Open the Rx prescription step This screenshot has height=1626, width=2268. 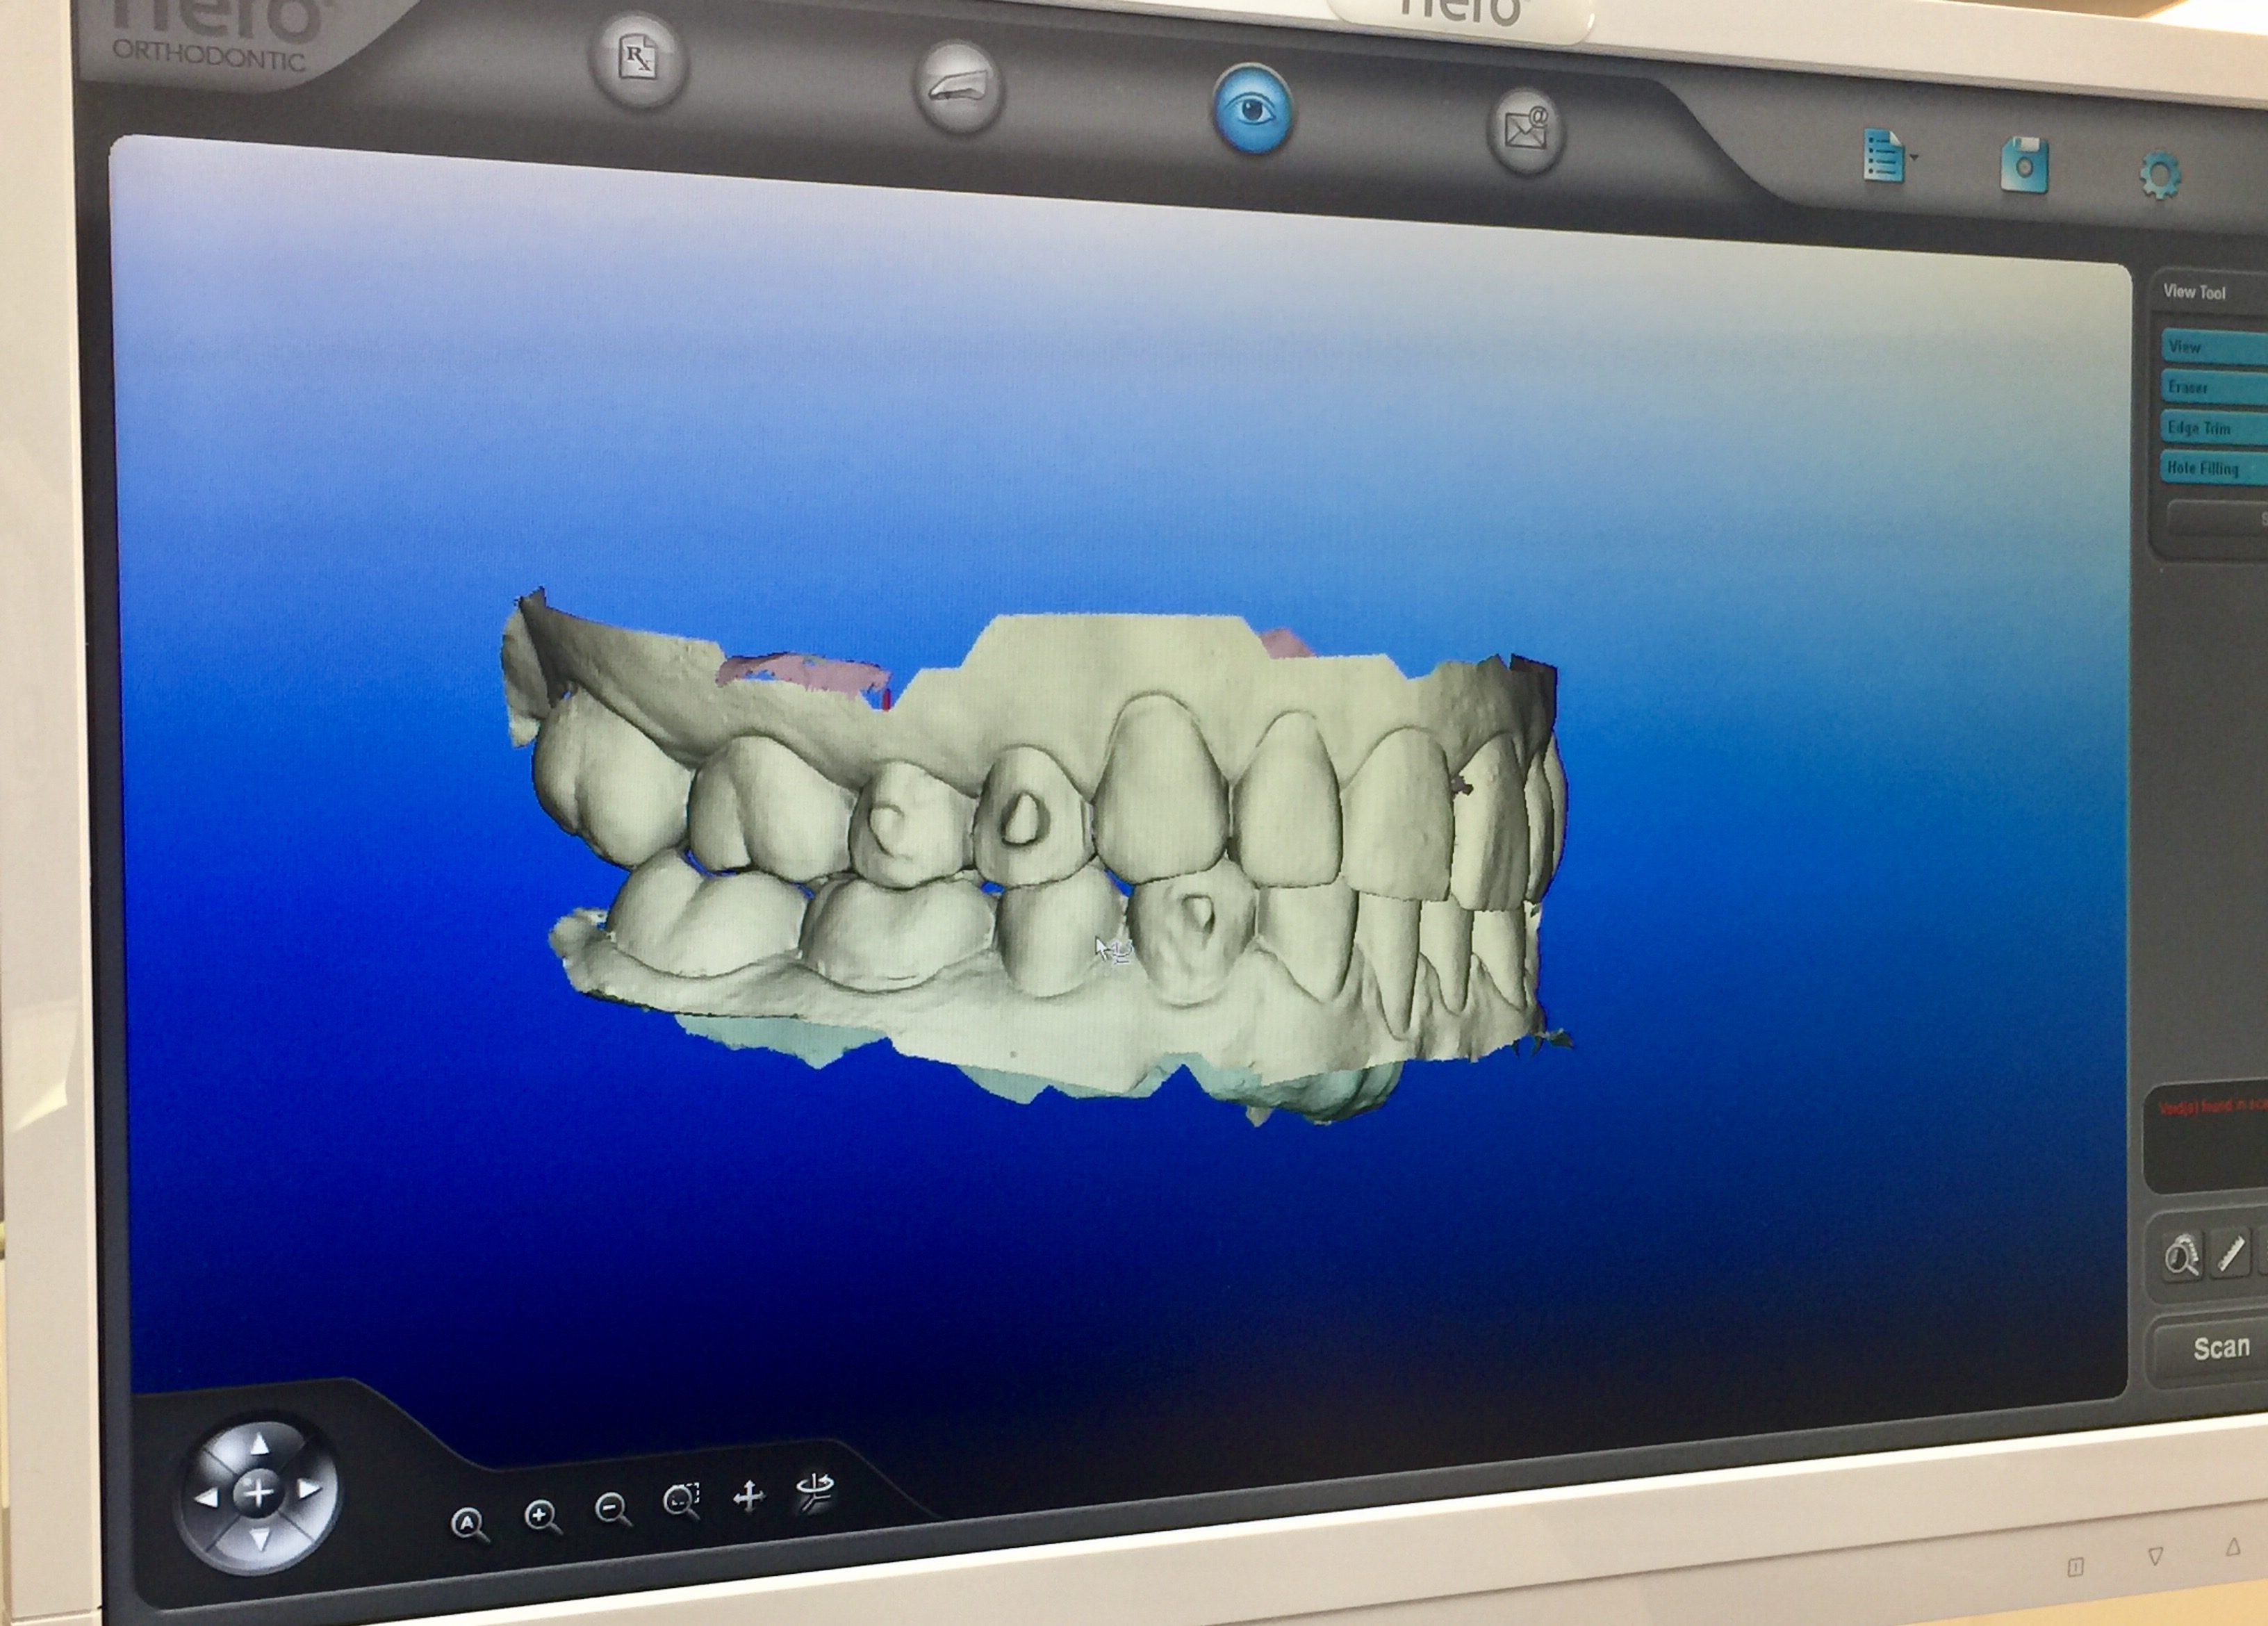coord(638,59)
